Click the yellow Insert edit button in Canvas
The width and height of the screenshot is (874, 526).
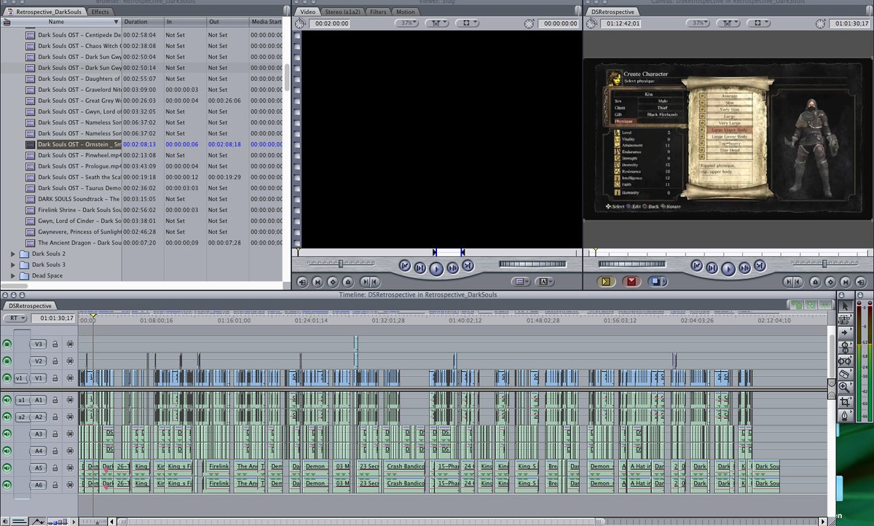[x=606, y=281]
